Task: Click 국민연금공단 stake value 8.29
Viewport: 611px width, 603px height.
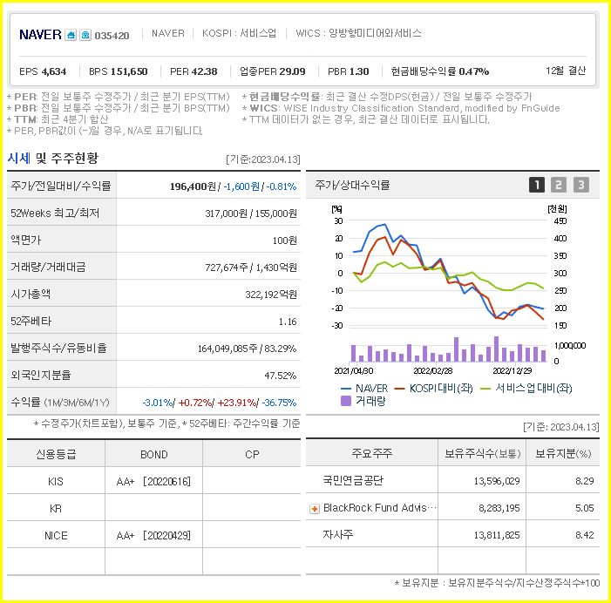Action: [x=585, y=481]
